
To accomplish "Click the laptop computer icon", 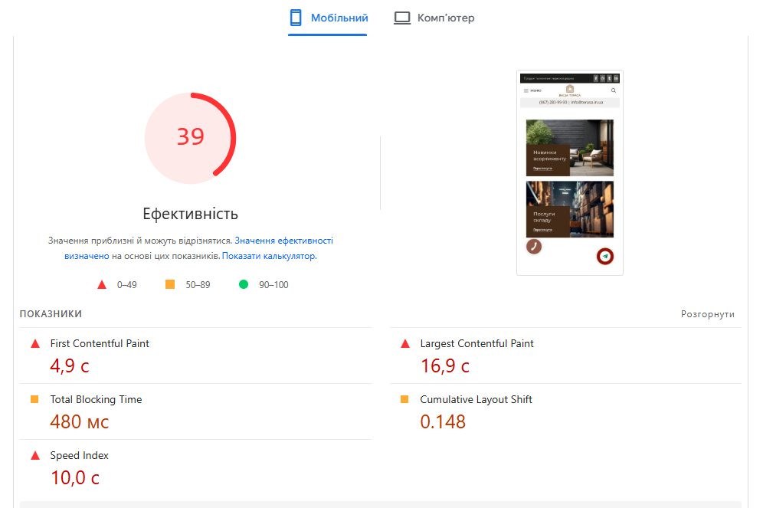I will coord(402,18).
